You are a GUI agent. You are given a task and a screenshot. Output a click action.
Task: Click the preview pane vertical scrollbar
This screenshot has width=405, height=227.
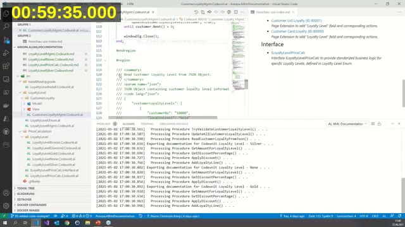coord(404,93)
